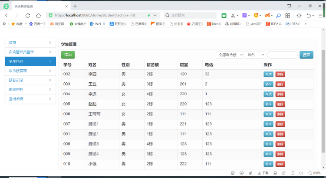
Task: Open 缺勤记录 in the sidebar
Action: (x=30, y=80)
